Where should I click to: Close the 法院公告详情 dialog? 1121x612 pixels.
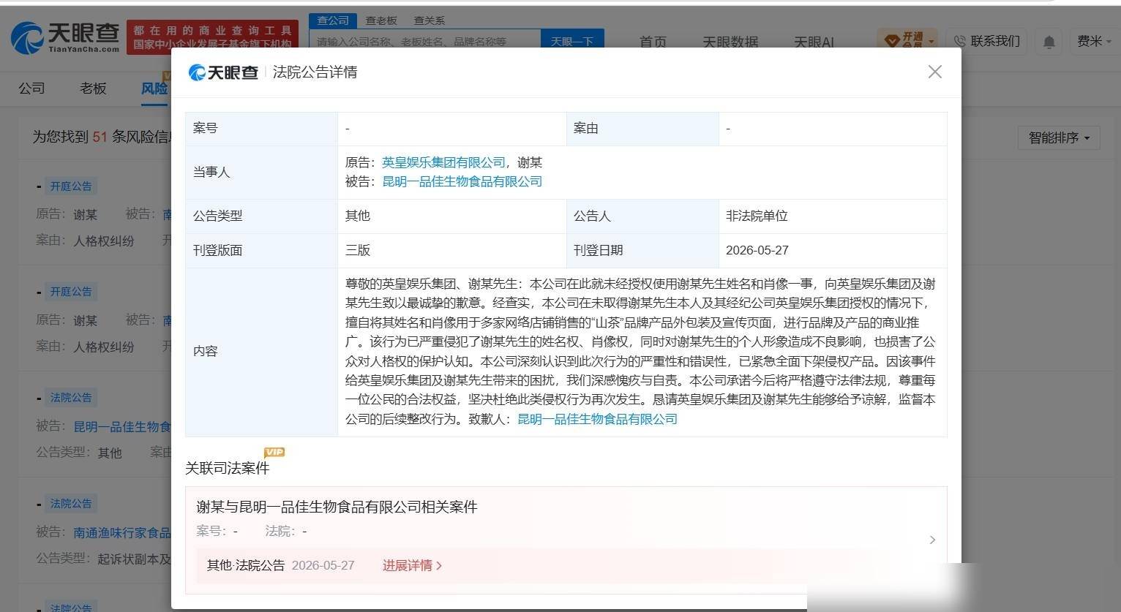tap(934, 72)
